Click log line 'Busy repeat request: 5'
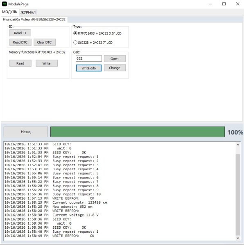Screen dimensions: 244x245 [52, 173]
